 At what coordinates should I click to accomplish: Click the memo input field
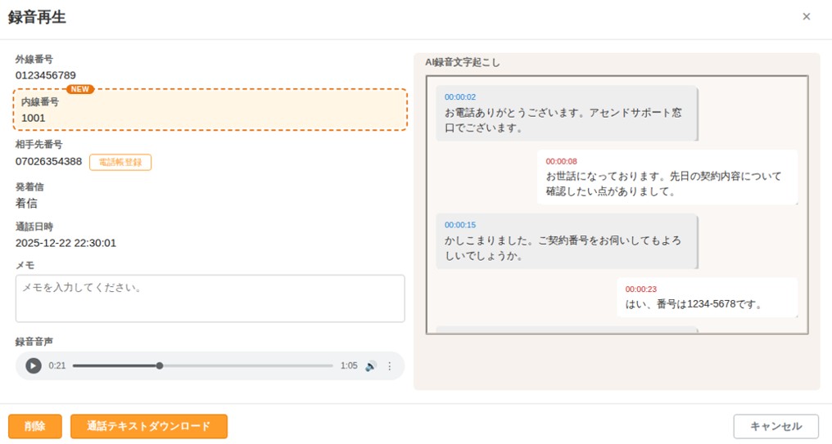click(210, 298)
